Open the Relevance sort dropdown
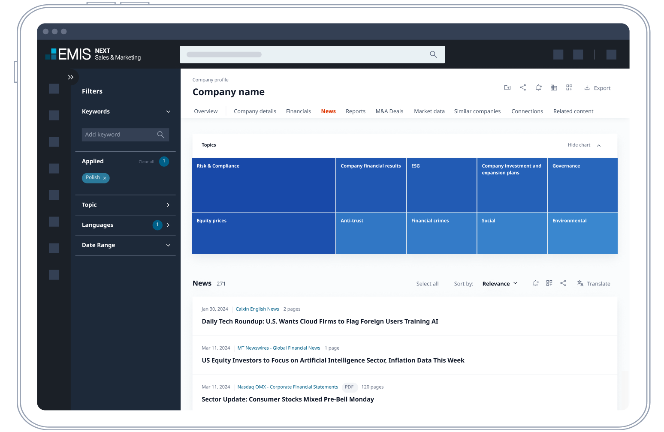The image size is (664, 432). coord(500,284)
